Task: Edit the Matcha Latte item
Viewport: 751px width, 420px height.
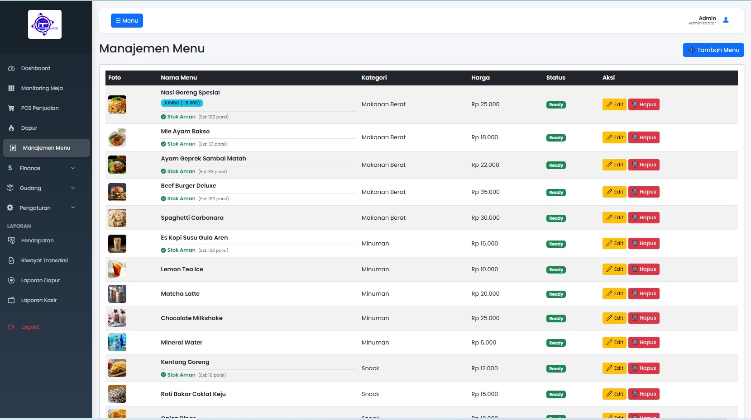Action: point(614,293)
